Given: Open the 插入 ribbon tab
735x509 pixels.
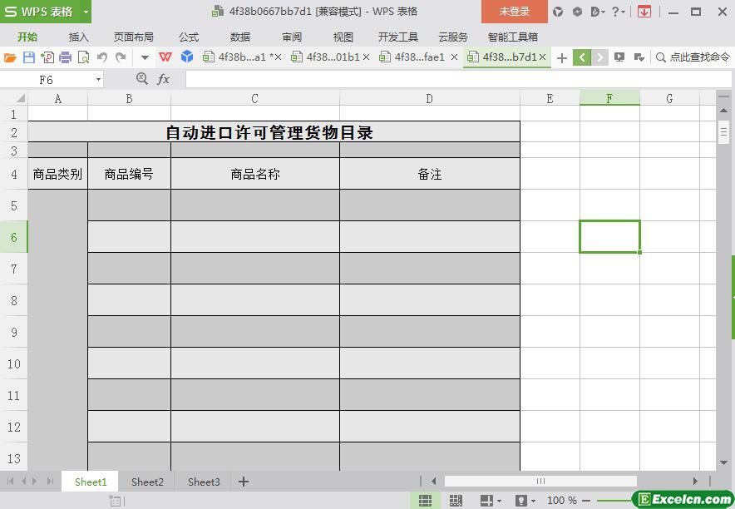Looking at the screenshot, I should (x=78, y=37).
